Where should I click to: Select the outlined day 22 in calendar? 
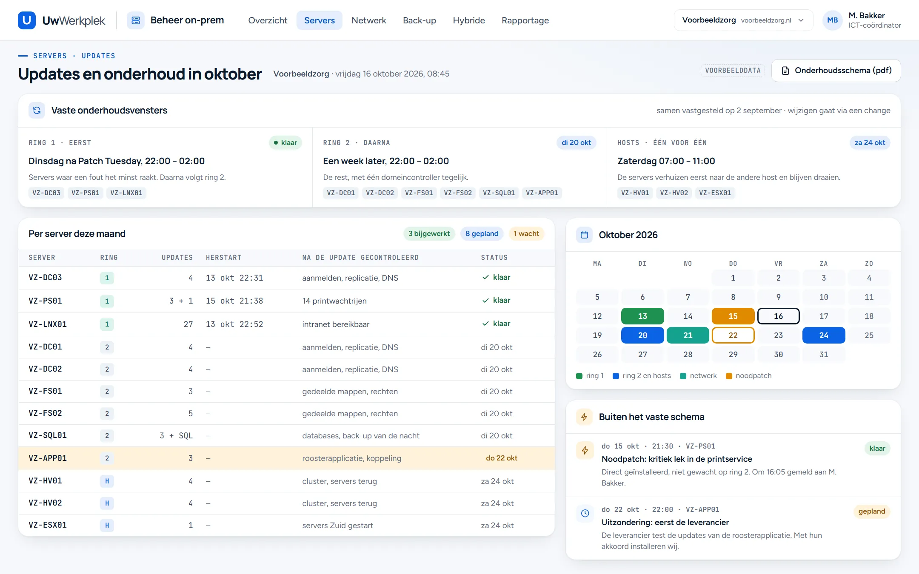point(733,335)
